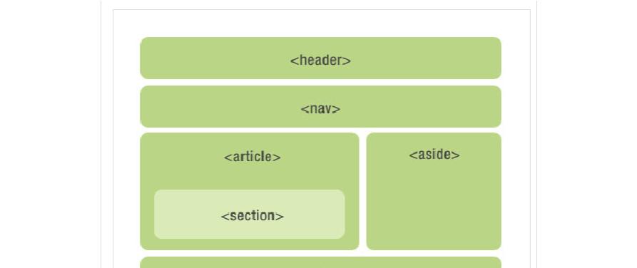Click the white strip between header and nav blocks
Screen dimensions: 637x268
pos(320,83)
